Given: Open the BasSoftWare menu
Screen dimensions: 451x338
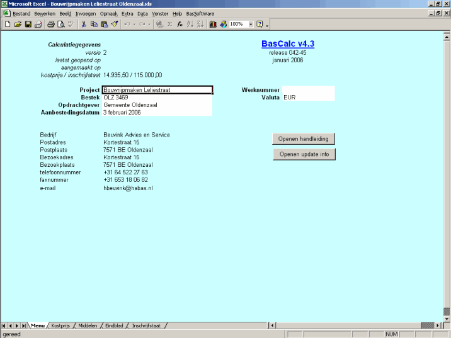Looking at the screenshot, I should [x=199, y=13].
